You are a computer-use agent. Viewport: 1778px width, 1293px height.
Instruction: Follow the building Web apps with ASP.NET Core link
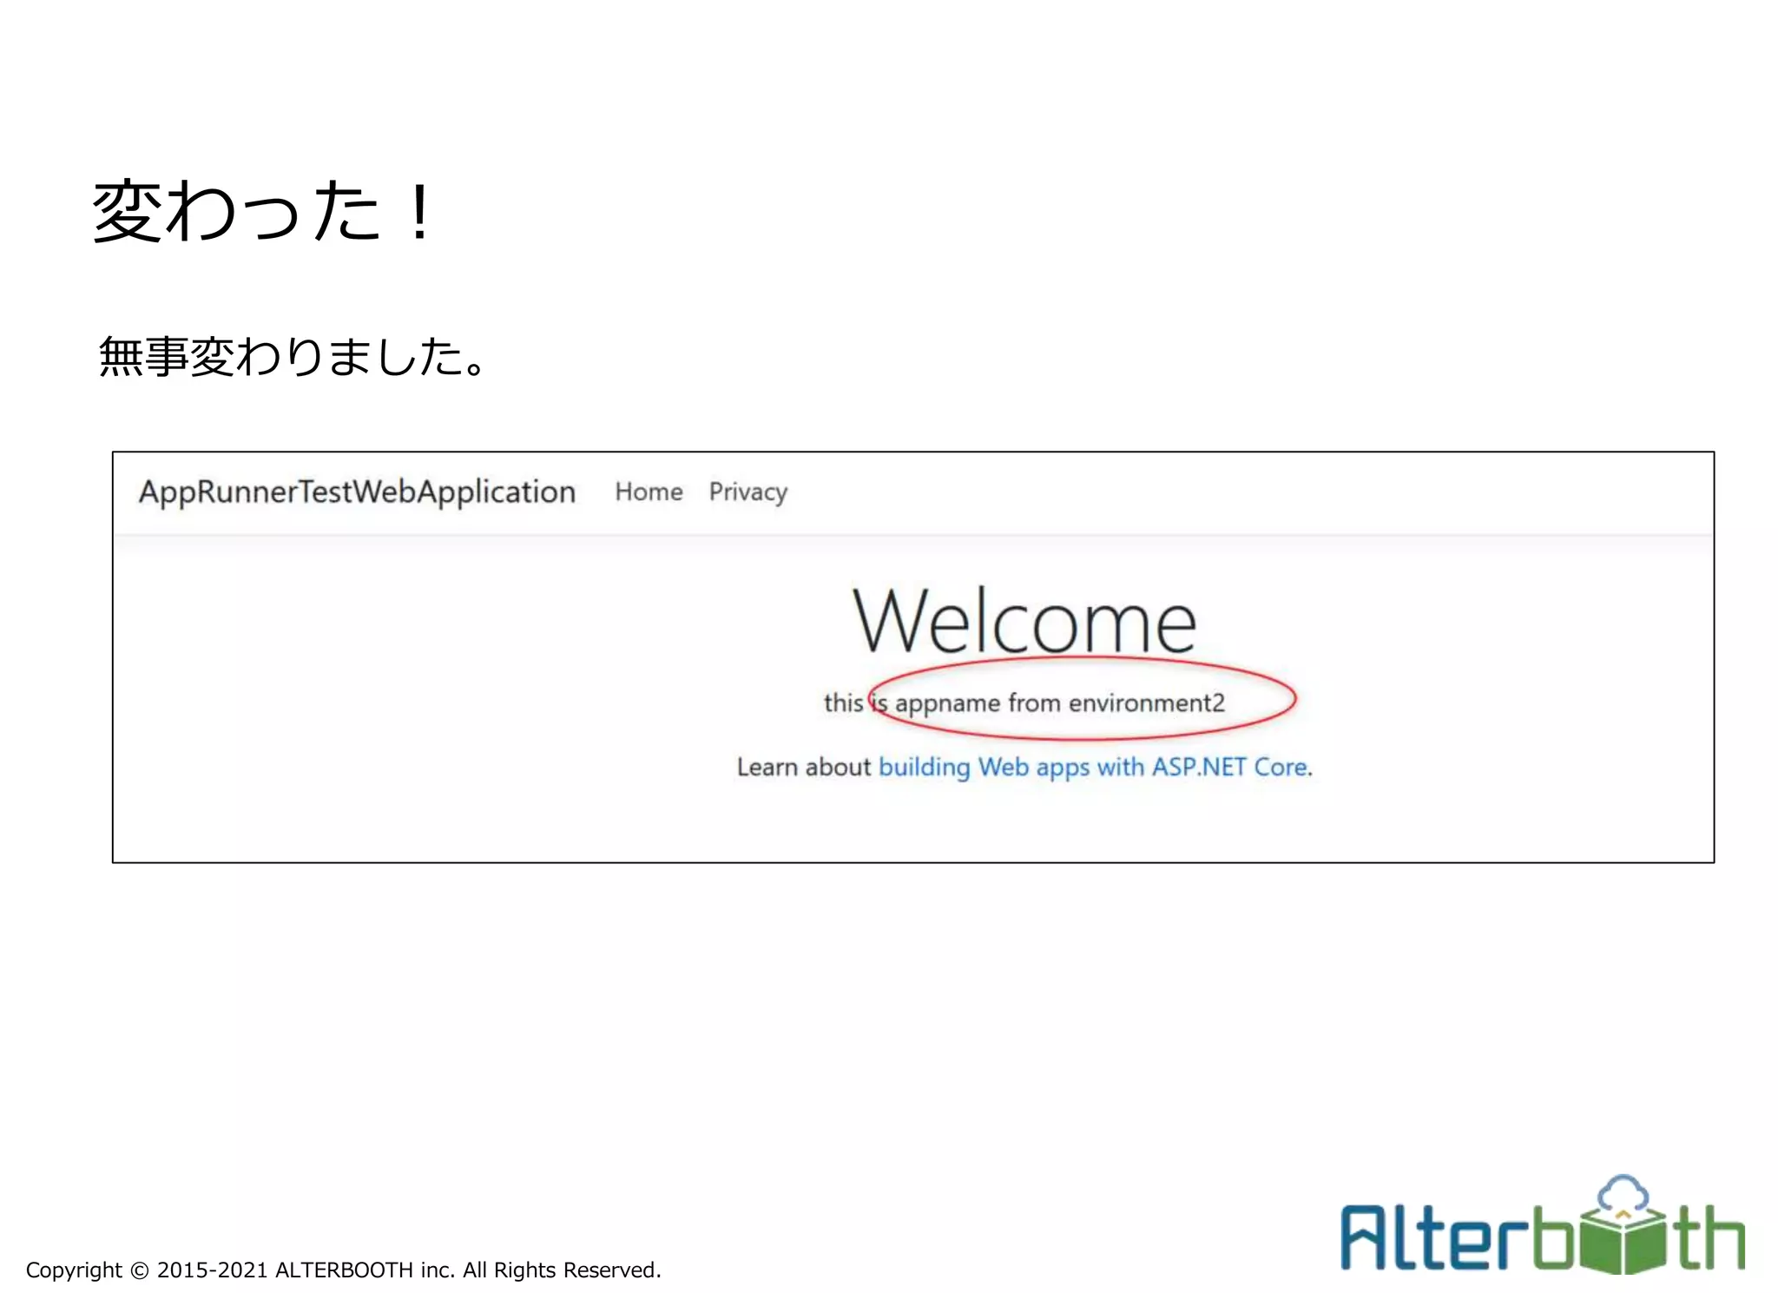coord(1093,767)
